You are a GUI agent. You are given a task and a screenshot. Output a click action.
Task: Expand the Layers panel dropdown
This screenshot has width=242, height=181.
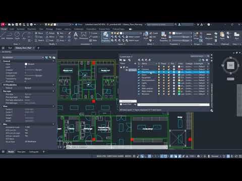coord(121,44)
